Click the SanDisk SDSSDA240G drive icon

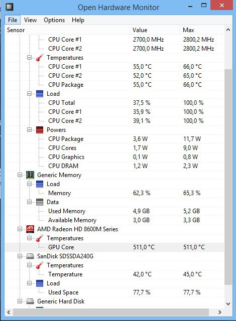coord(30,256)
